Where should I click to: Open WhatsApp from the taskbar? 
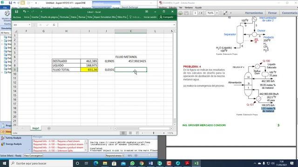point(132,163)
